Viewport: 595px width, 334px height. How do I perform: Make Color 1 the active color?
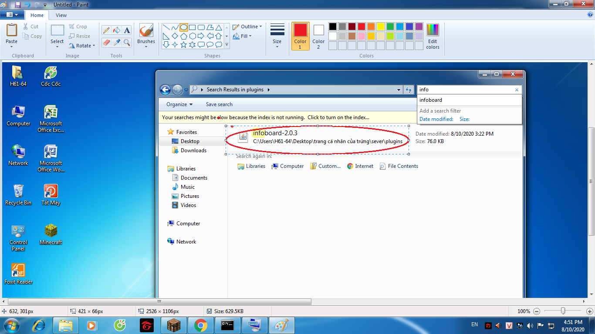tap(300, 36)
